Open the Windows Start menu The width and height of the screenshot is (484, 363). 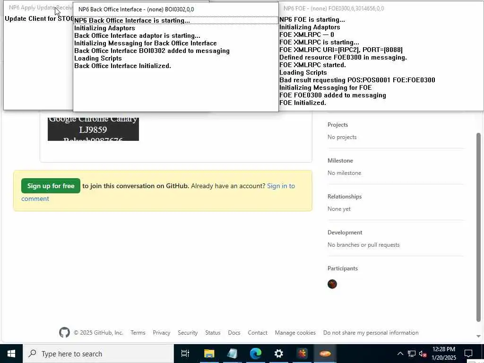pos(11,354)
